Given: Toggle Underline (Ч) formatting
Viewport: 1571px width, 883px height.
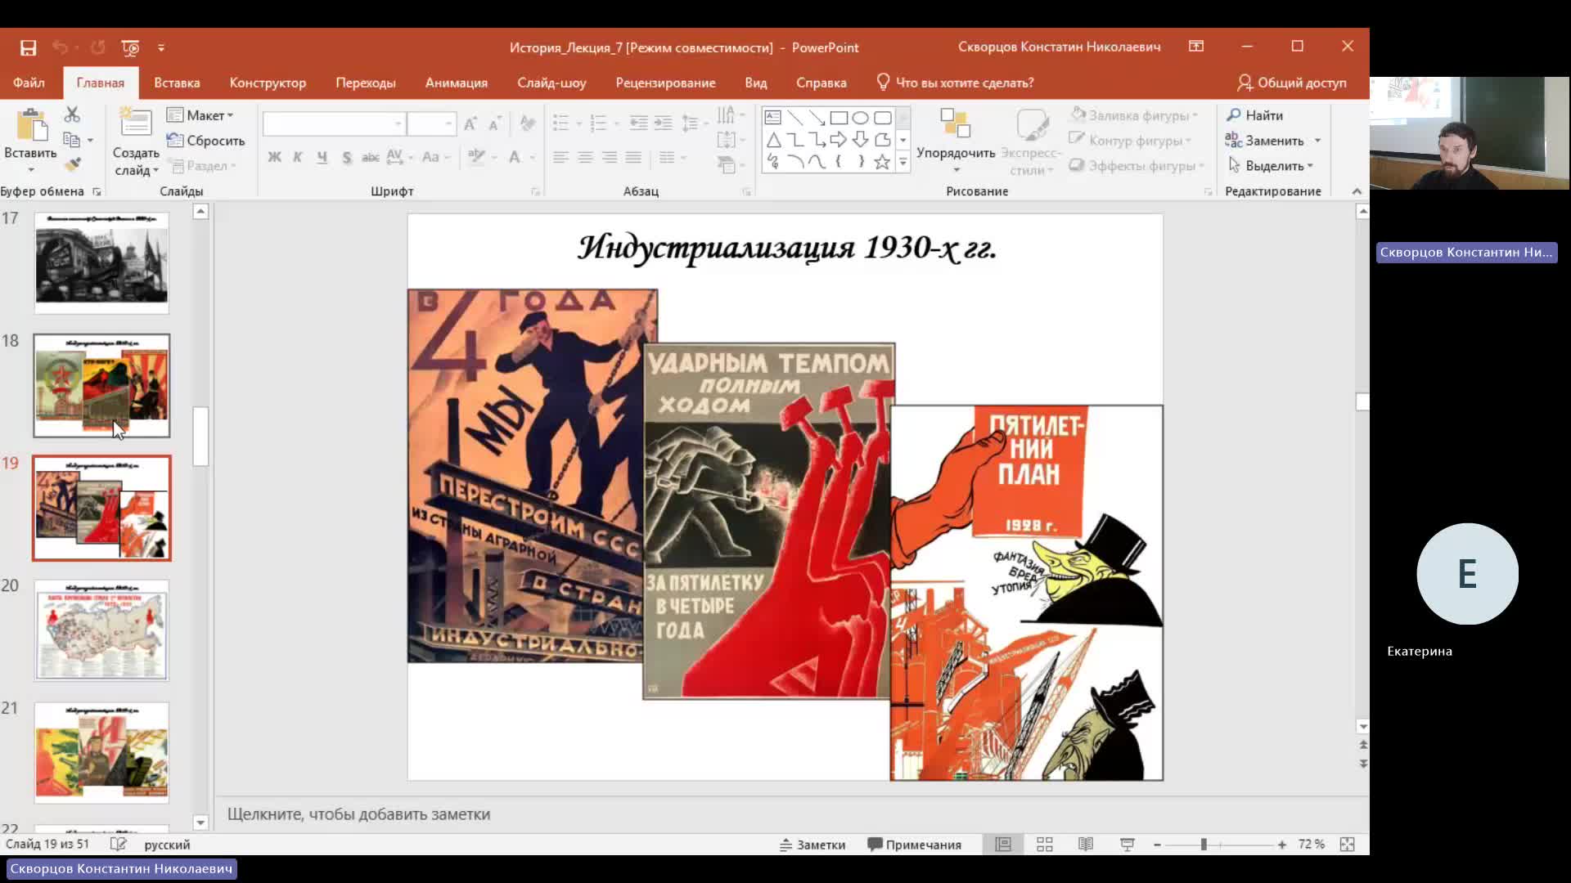Looking at the screenshot, I should point(322,157).
